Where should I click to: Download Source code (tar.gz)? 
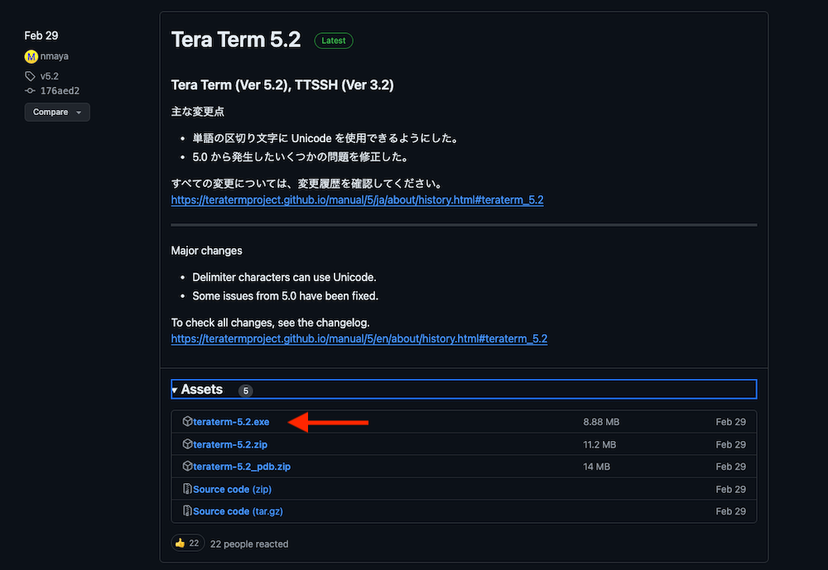pos(238,511)
